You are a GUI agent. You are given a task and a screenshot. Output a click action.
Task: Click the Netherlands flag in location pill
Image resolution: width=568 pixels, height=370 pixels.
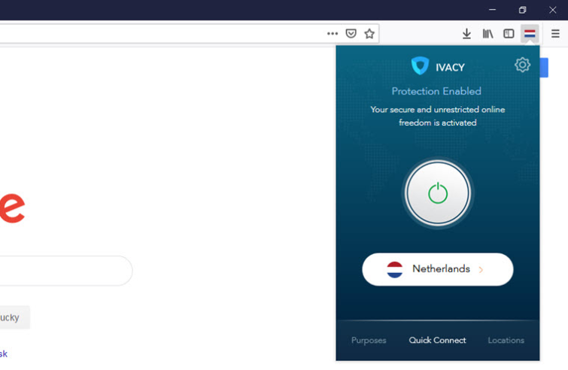[394, 270]
